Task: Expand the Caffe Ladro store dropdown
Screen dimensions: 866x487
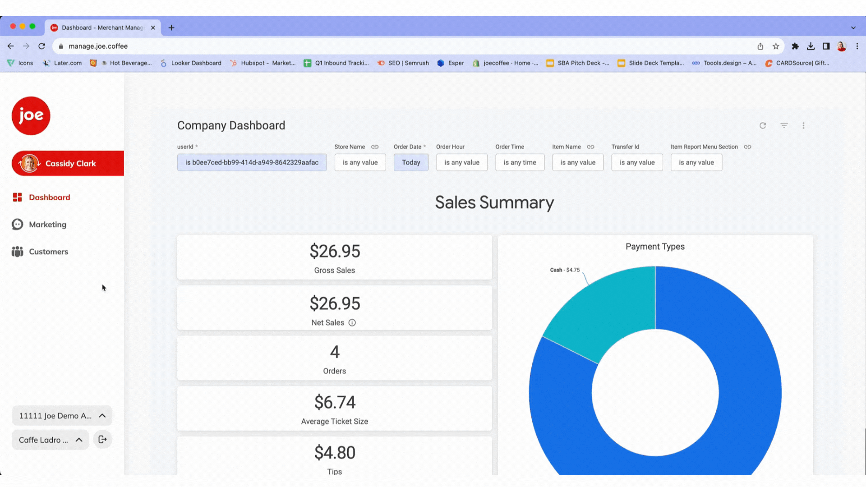Action: point(51,440)
